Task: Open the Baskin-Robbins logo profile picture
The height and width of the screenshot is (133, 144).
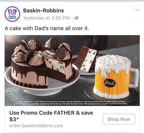Action: pos(12,14)
